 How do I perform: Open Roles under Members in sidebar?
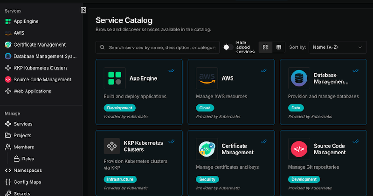(x=28, y=159)
